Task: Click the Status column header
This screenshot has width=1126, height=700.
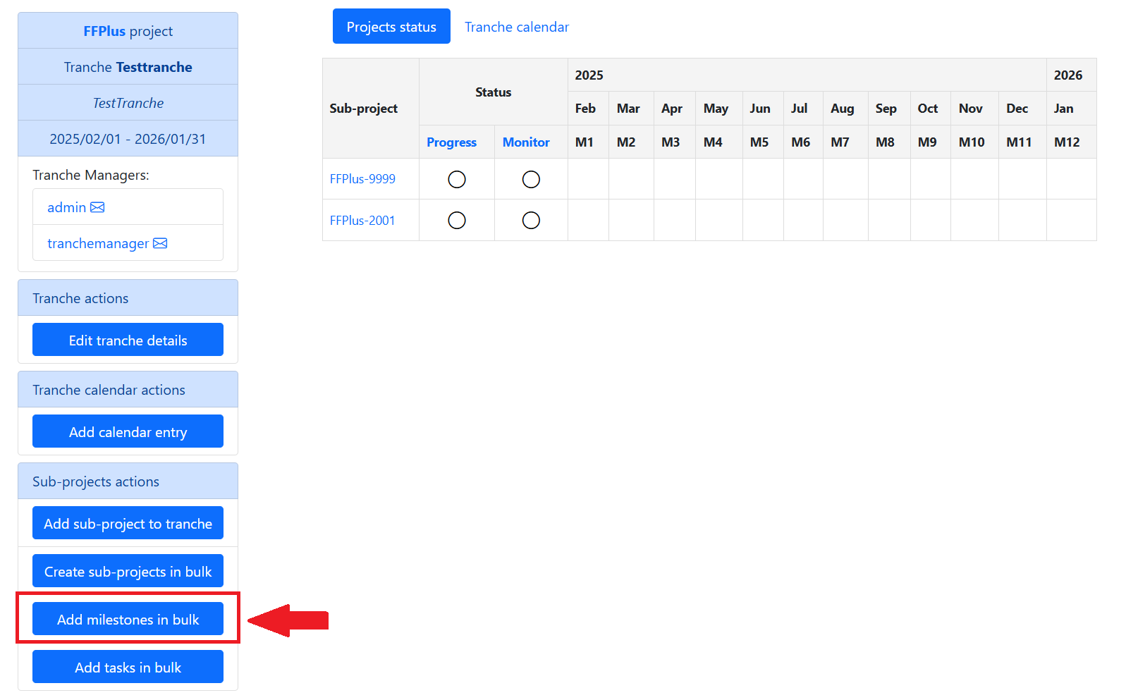Action: pyautogui.click(x=494, y=92)
